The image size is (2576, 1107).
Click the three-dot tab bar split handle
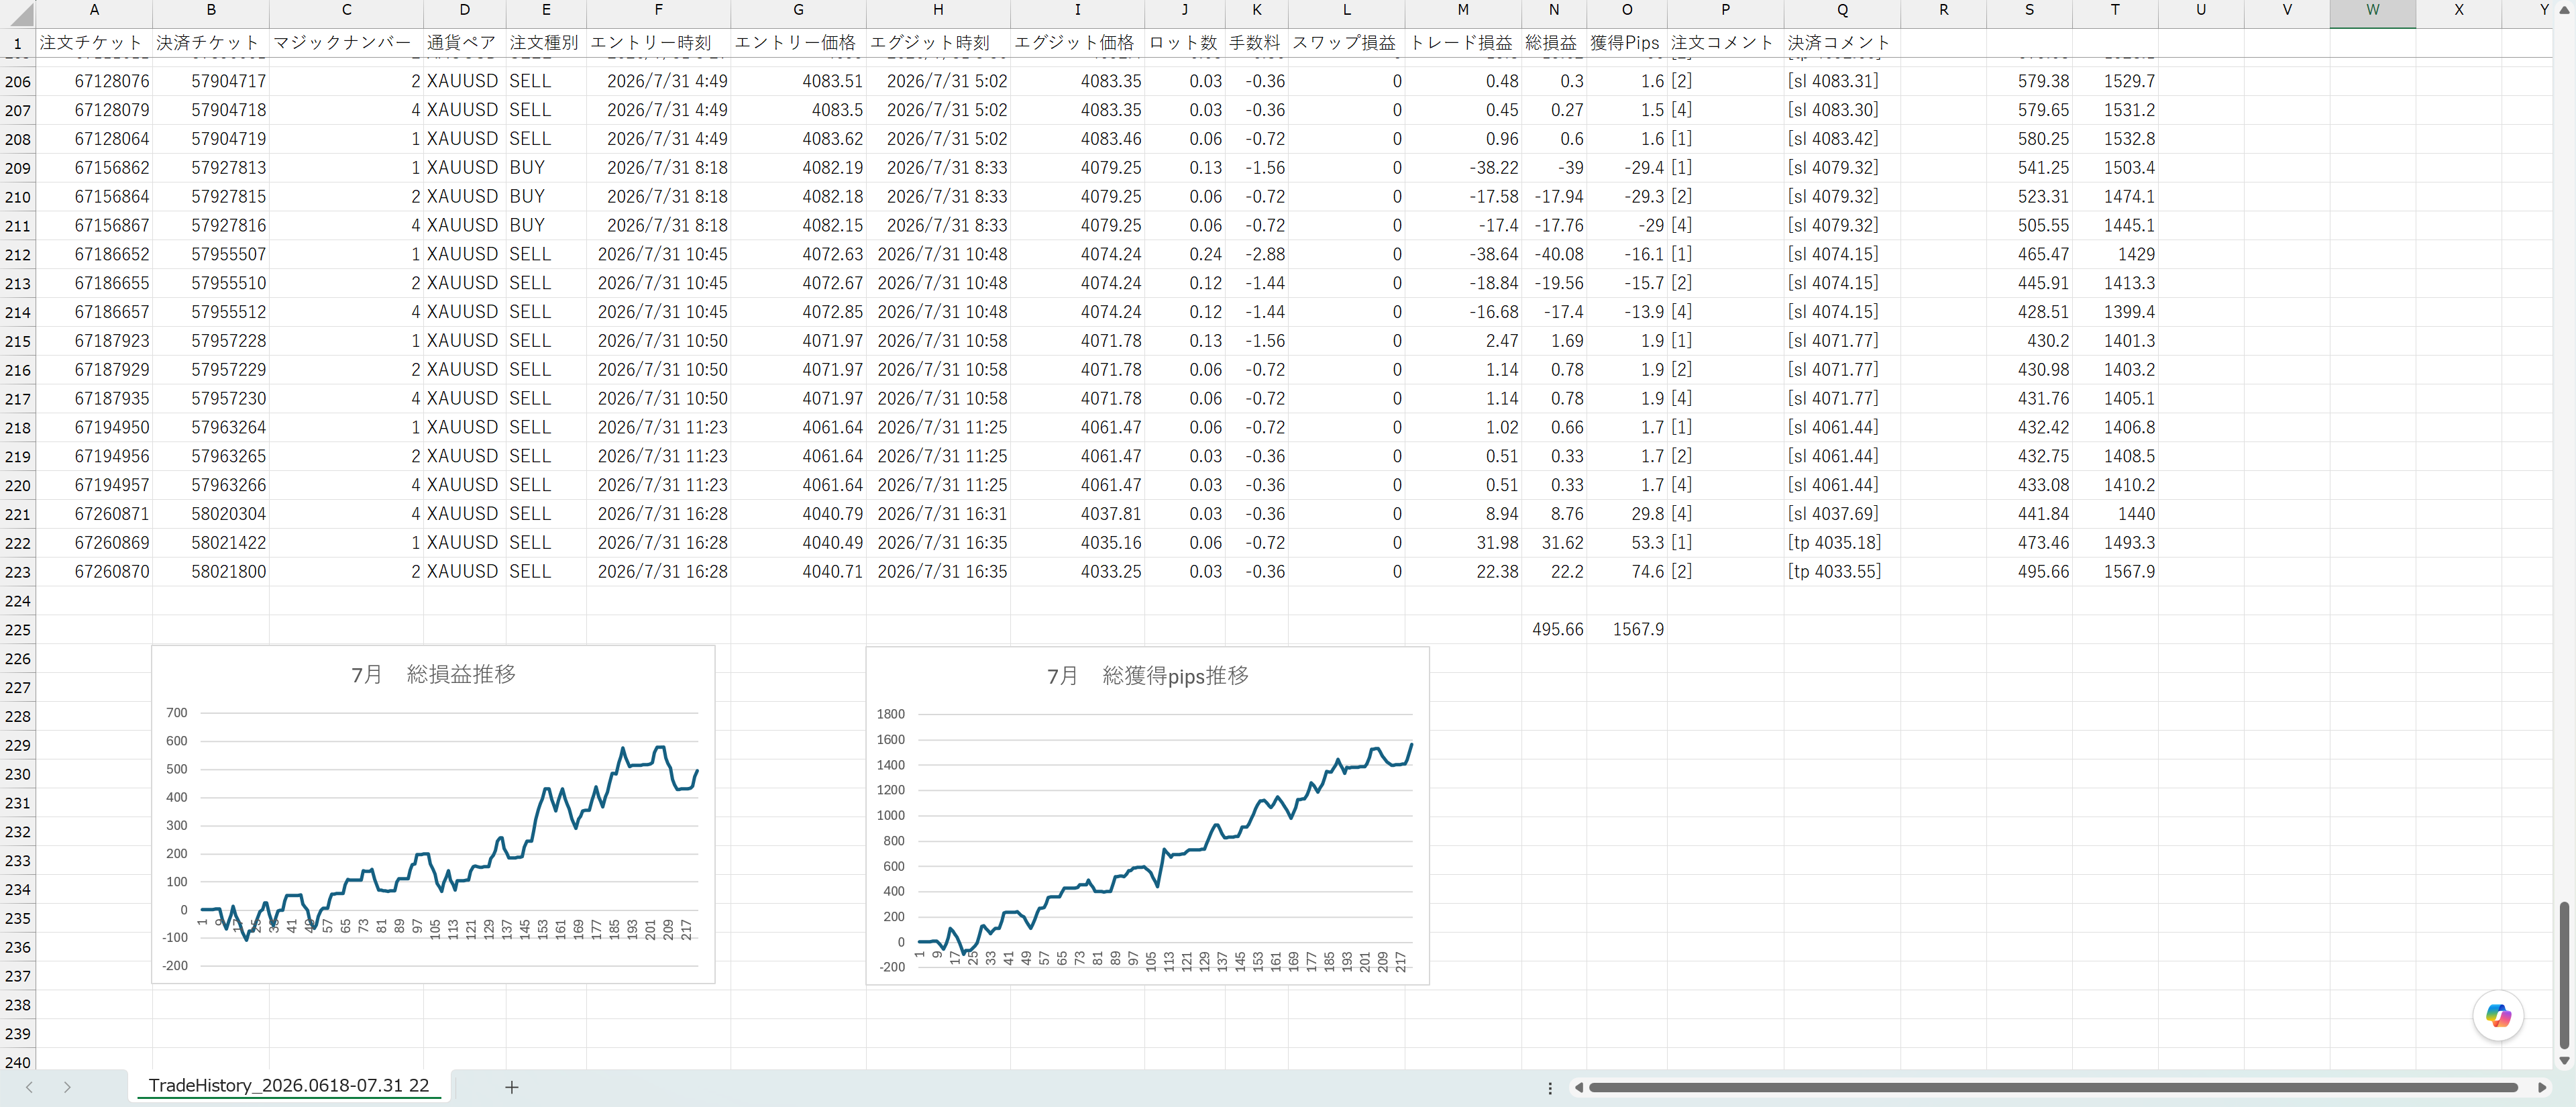point(1550,1088)
